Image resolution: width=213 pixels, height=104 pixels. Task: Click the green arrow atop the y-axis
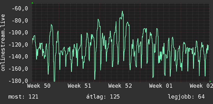pos(32,3)
